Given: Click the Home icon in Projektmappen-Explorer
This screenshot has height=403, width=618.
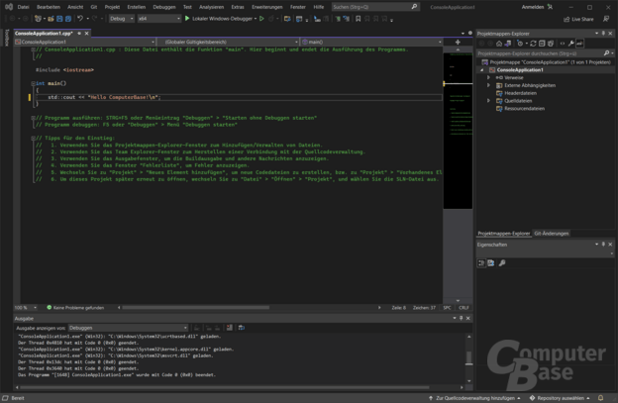Looking at the screenshot, I should pyautogui.click(x=499, y=44).
